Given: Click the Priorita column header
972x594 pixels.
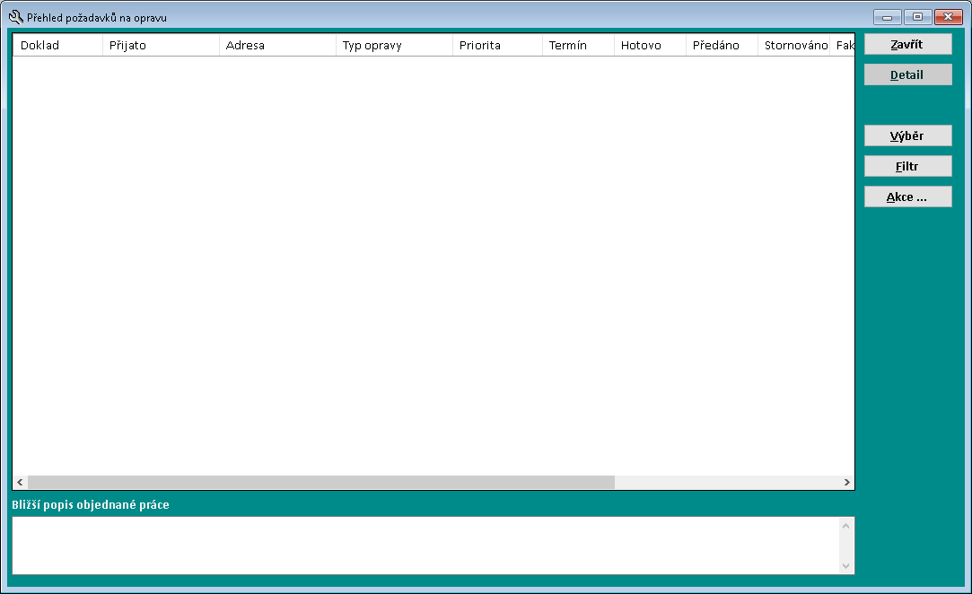Looking at the screenshot, I should tap(497, 46).
